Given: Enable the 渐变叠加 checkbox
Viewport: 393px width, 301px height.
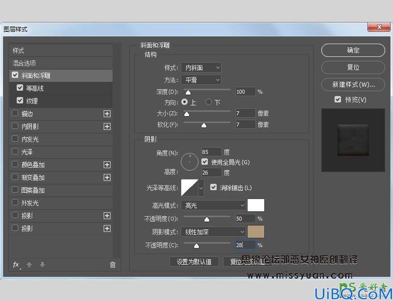Looking at the screenshot, I should 15,177.
